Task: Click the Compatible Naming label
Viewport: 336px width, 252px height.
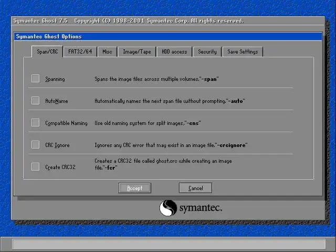Action: click(66, 123)
